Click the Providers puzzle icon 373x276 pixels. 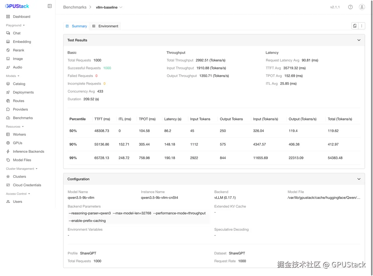click(x=8, y=109)
